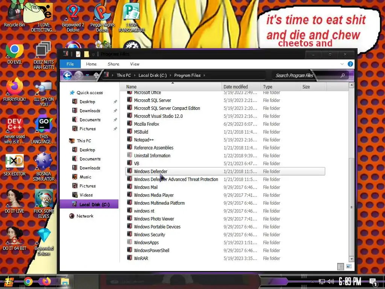Viewport: 385px width, 289px height.
Task: Sort by the Date modified column header
Action: pos(241,87)
